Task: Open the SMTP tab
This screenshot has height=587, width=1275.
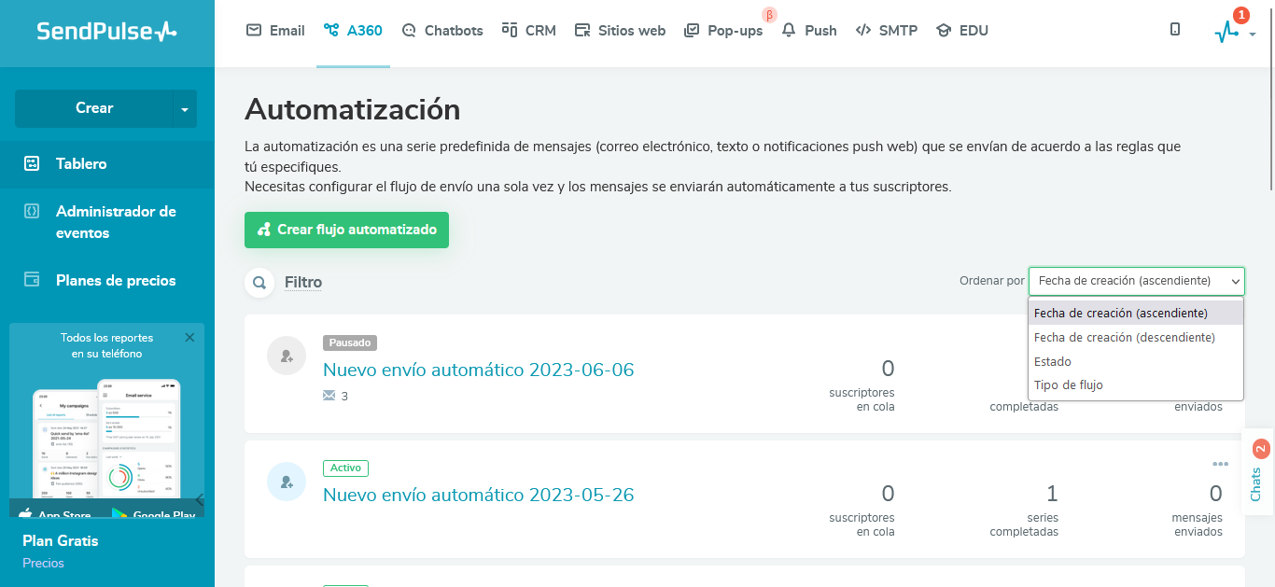Action: tap(887, 30)
